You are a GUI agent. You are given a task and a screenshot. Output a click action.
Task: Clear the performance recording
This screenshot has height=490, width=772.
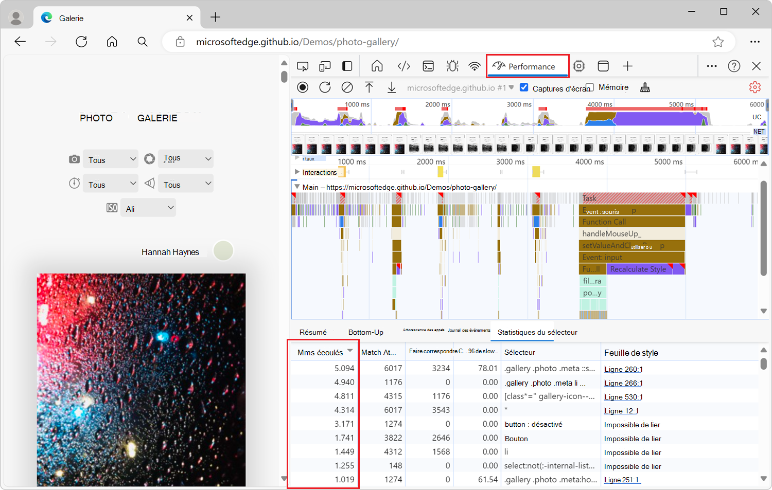(347, 87)
